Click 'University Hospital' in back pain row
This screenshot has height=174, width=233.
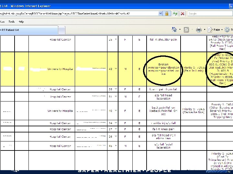[60, 111]
